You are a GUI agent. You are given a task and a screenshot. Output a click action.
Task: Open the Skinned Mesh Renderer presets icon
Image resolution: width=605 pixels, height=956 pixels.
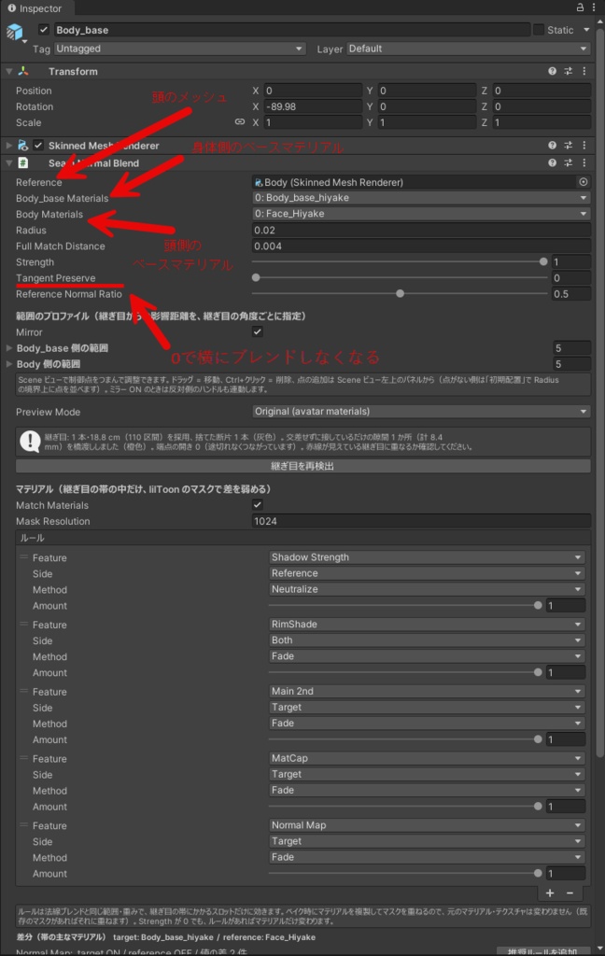coord(569,145)
